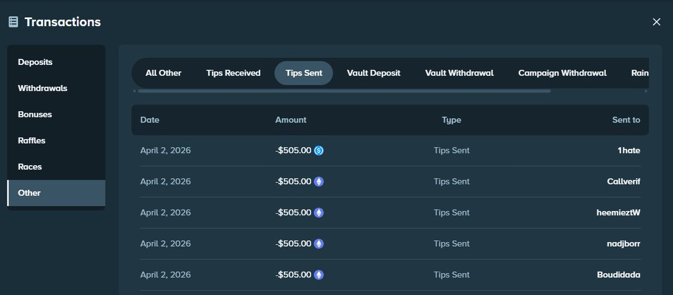Click the -$505.00 amount in 1hate row
Image resolution: width=673 pixels, height=295 pixels.
pyautogui.click(x=293, y=150)
